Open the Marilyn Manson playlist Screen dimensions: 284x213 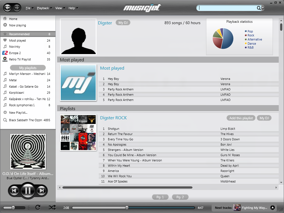[x=28, y=74]
